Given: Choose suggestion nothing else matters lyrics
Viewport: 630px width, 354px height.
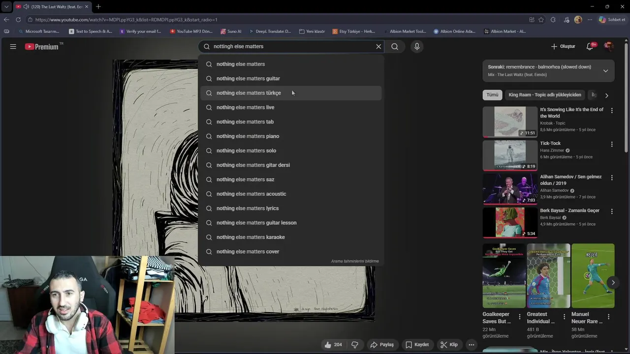Looking at the screenshot, I should click(x=291, y=208).
